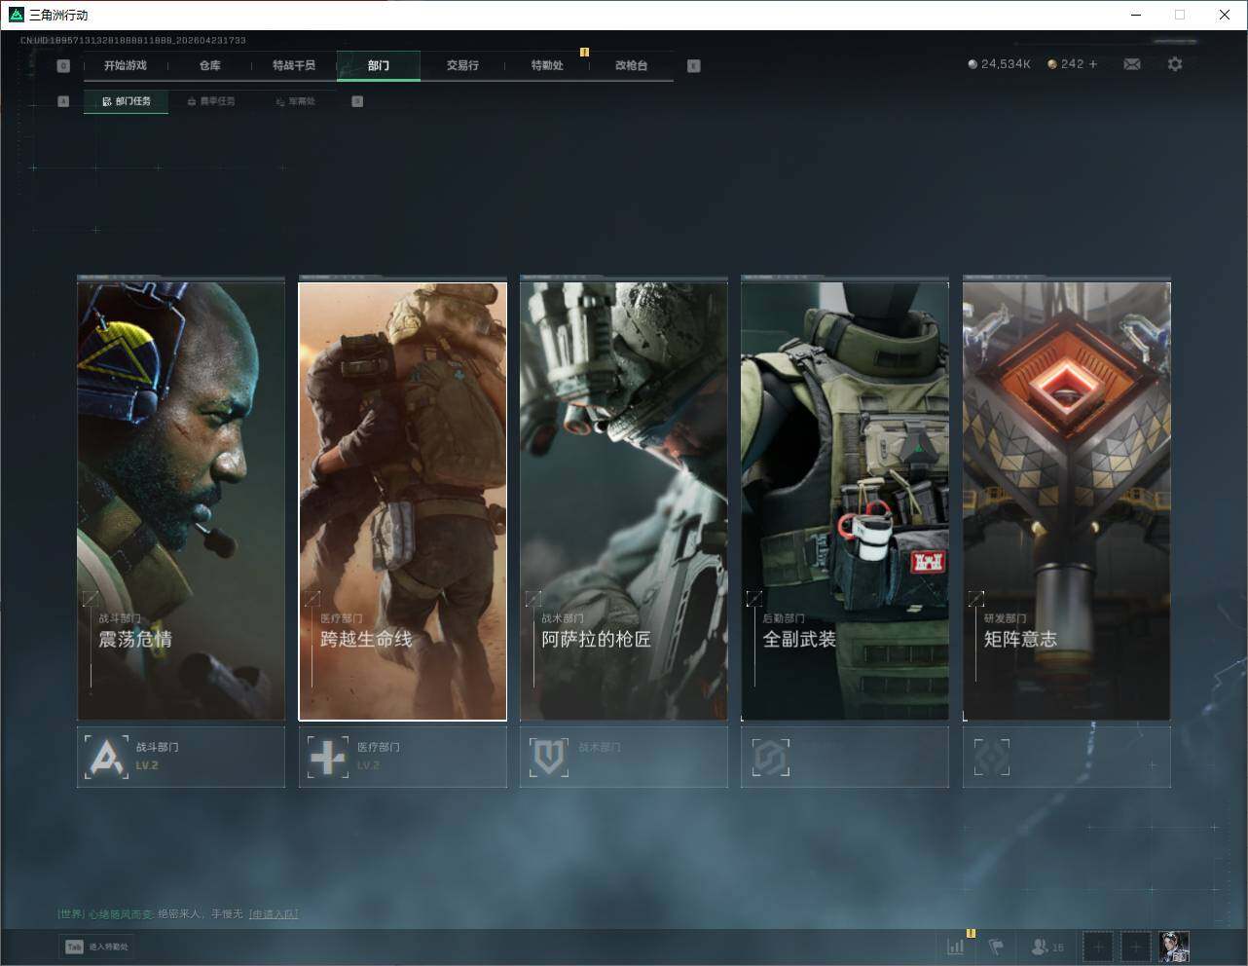
Task: Click the first empty squad slot plus
Action: (1098, 947)
